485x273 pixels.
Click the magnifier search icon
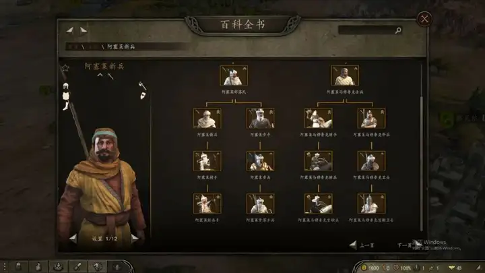pos(398,30)
